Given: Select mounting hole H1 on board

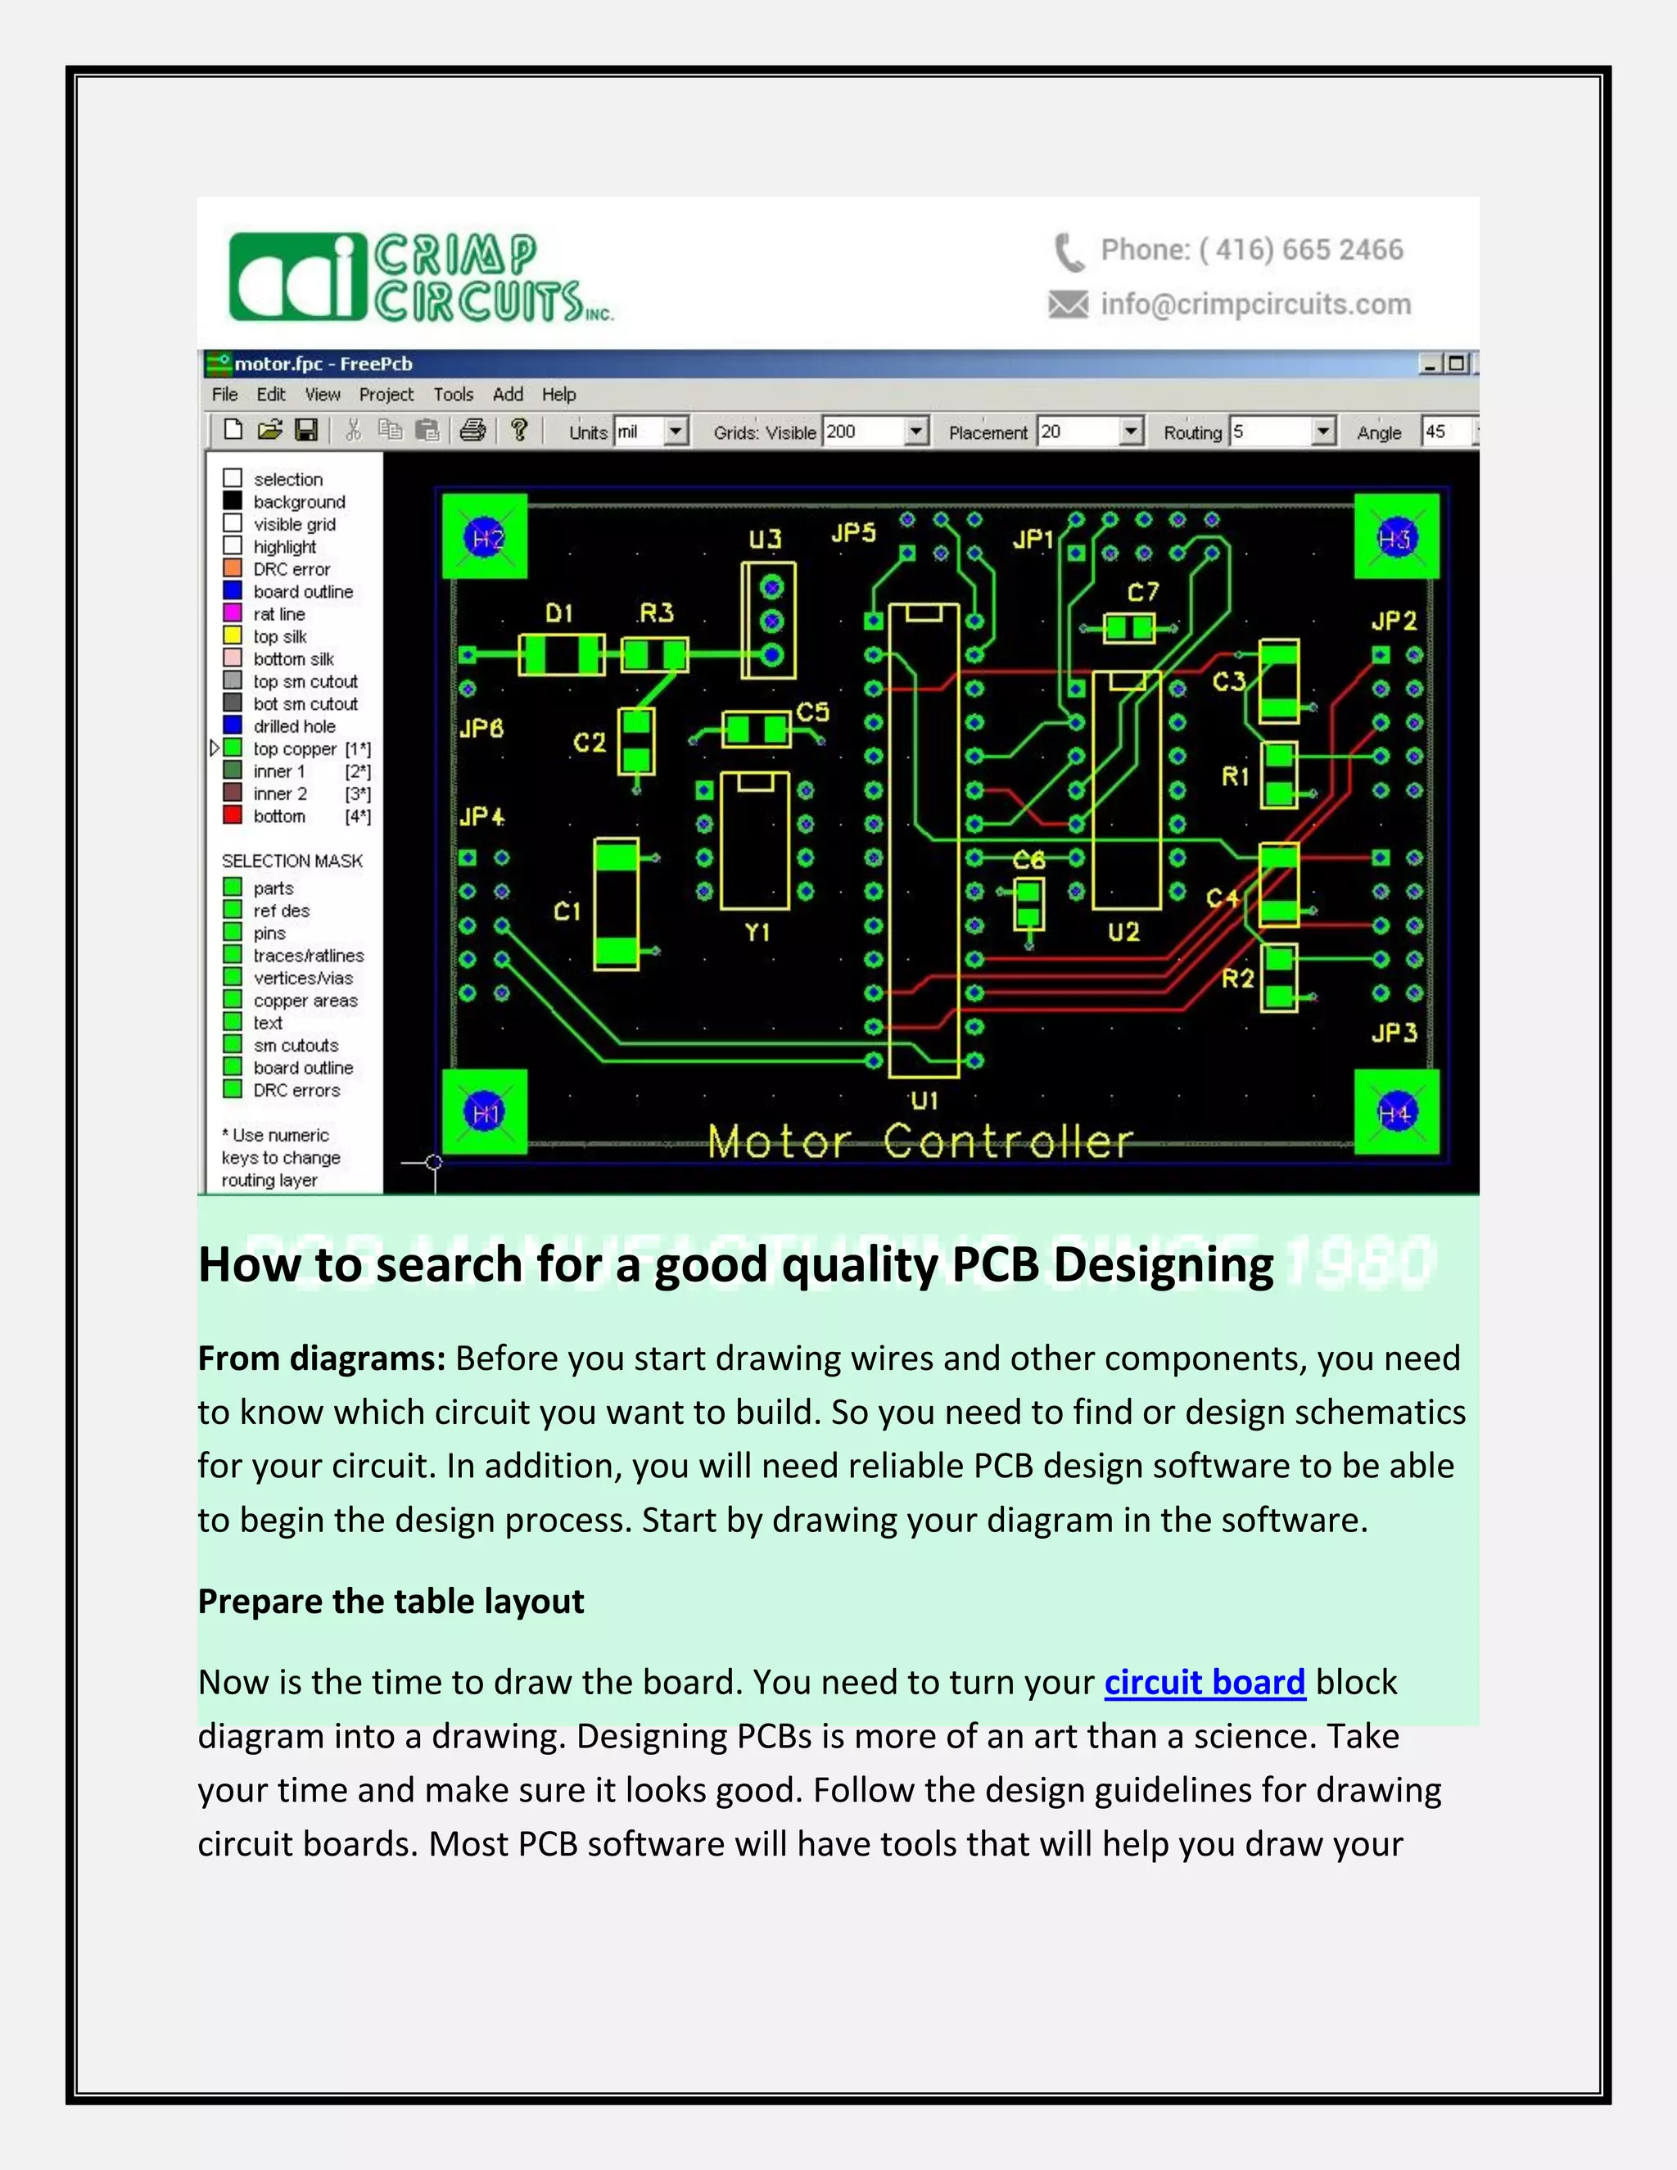Looking at the screenshot, I should pos(484,1112).
